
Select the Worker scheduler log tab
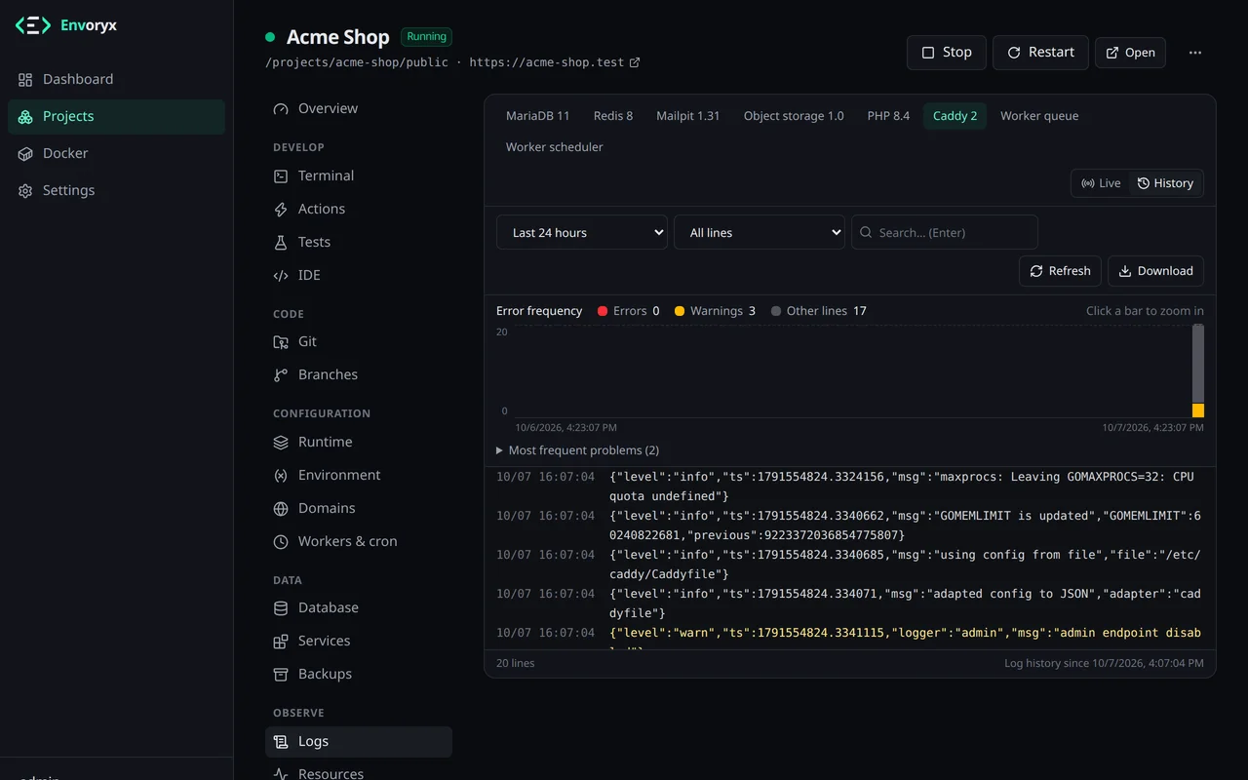pyautogui.click(x=554, y=147)
